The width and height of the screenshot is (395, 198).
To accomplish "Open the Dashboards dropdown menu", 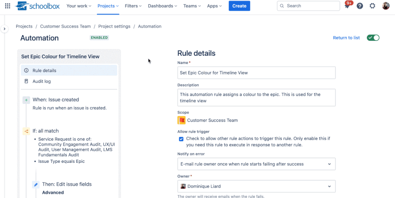I will click(x=163, y=6).
